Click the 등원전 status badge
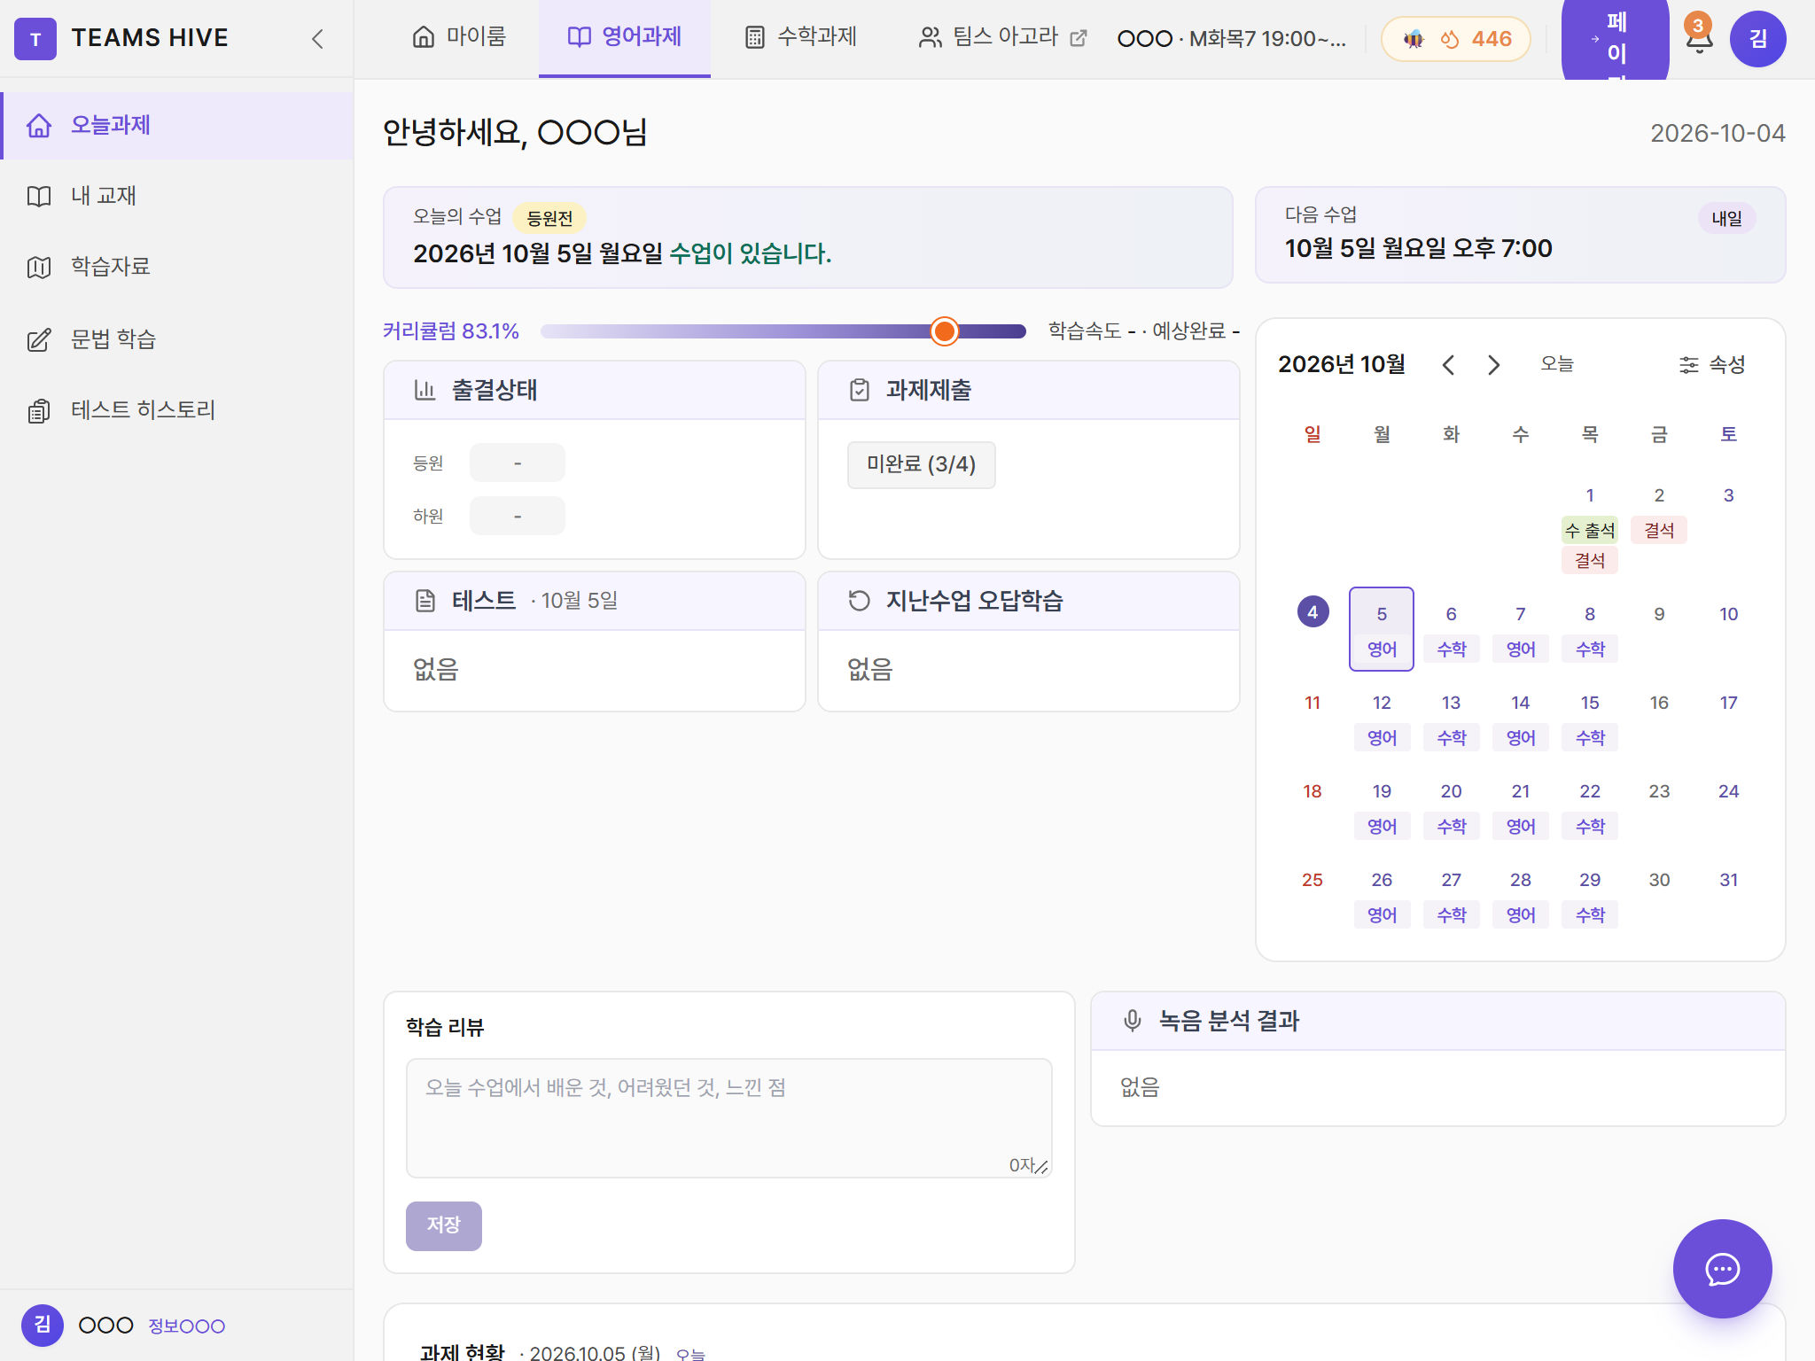The height and width of the screenshot is (1361, 1815). (x=549, y=218)
